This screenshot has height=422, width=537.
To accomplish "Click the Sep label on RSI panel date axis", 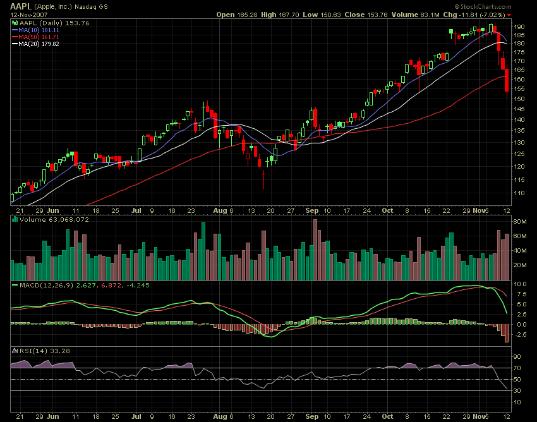I will coord(312,416).
